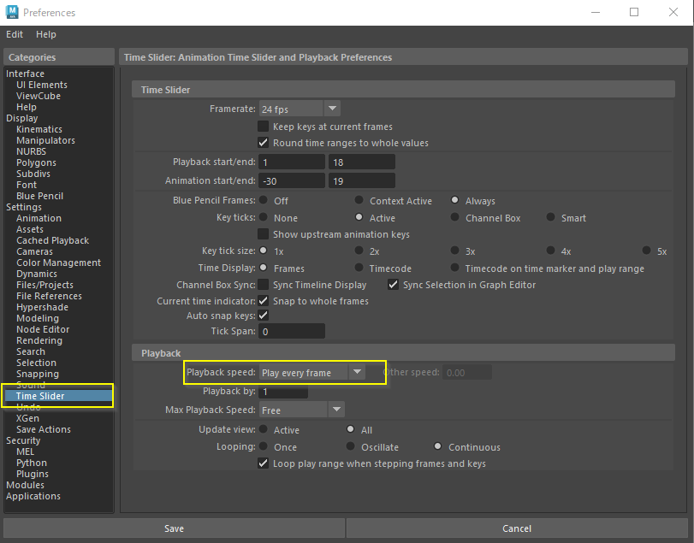Click the Tick Span input field

click(292, 331)
